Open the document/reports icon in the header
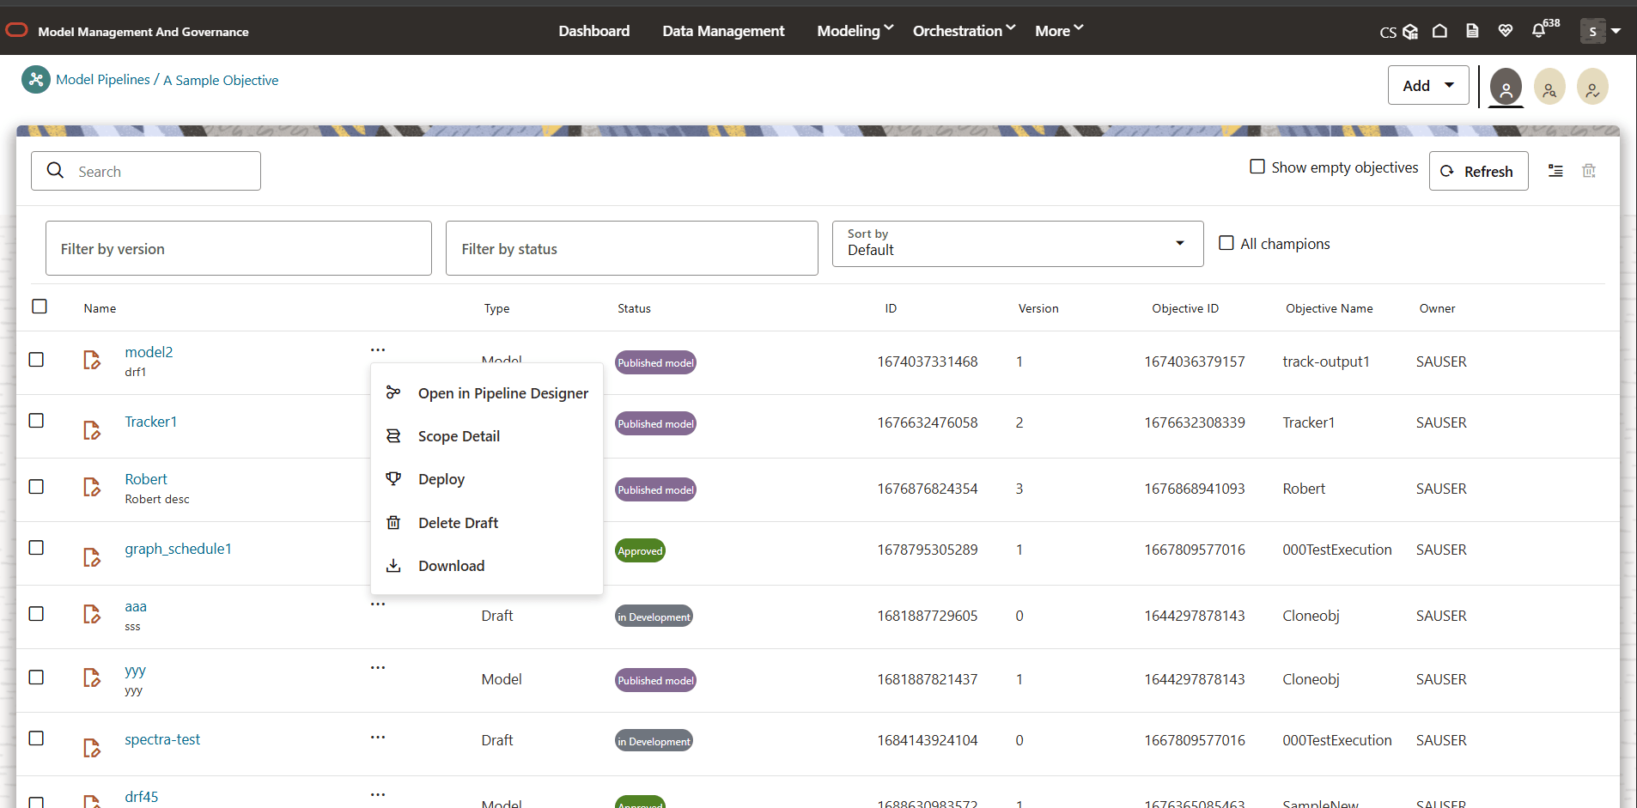The height and width of the screenshot is (808, 1637). pos(1472,31)
